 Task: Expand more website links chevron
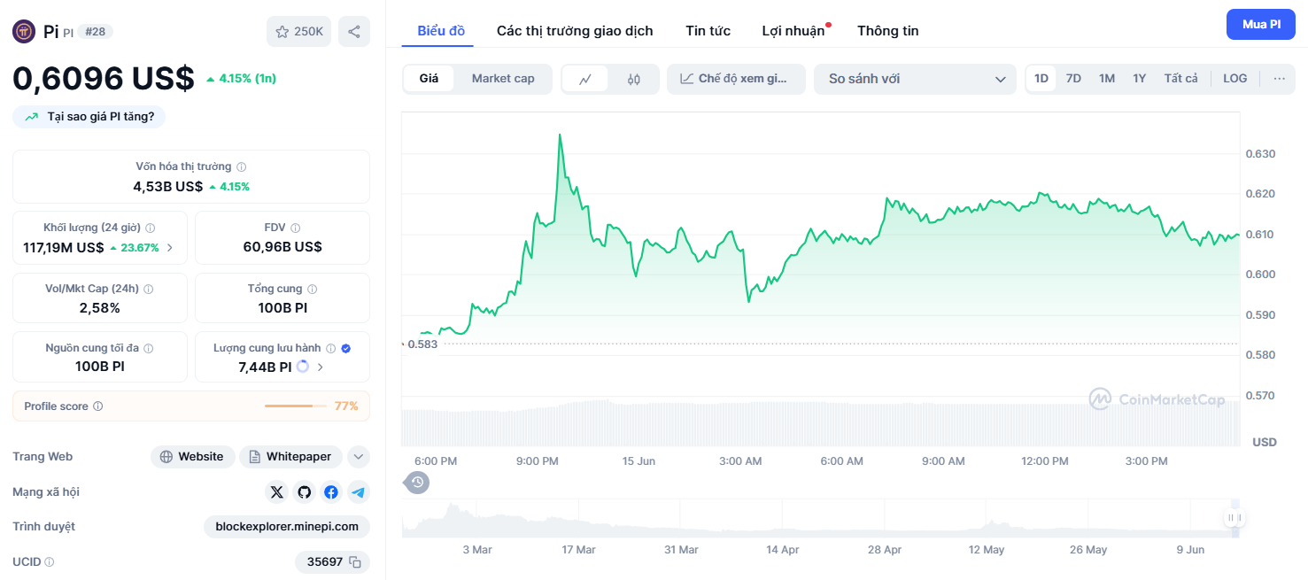358,457
